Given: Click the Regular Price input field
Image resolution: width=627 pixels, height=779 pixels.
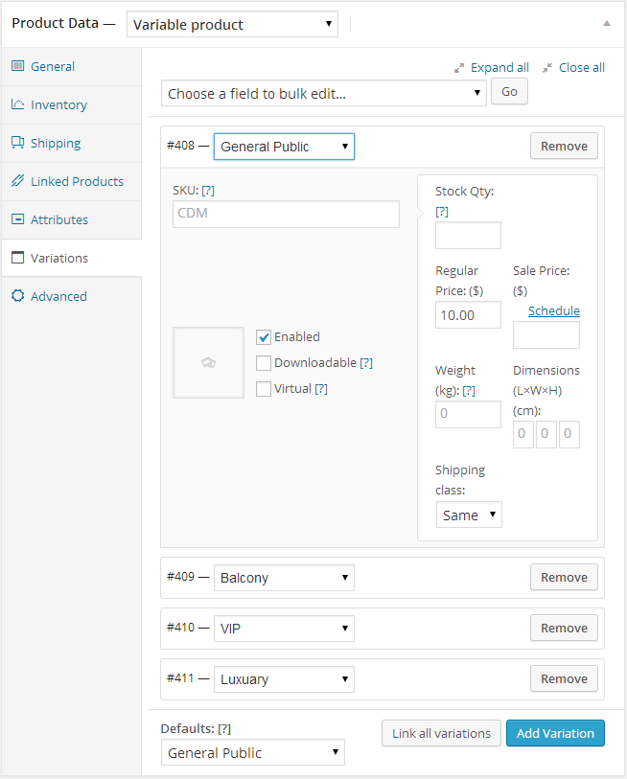Looking at the screenshot, I should pos(468,315).
